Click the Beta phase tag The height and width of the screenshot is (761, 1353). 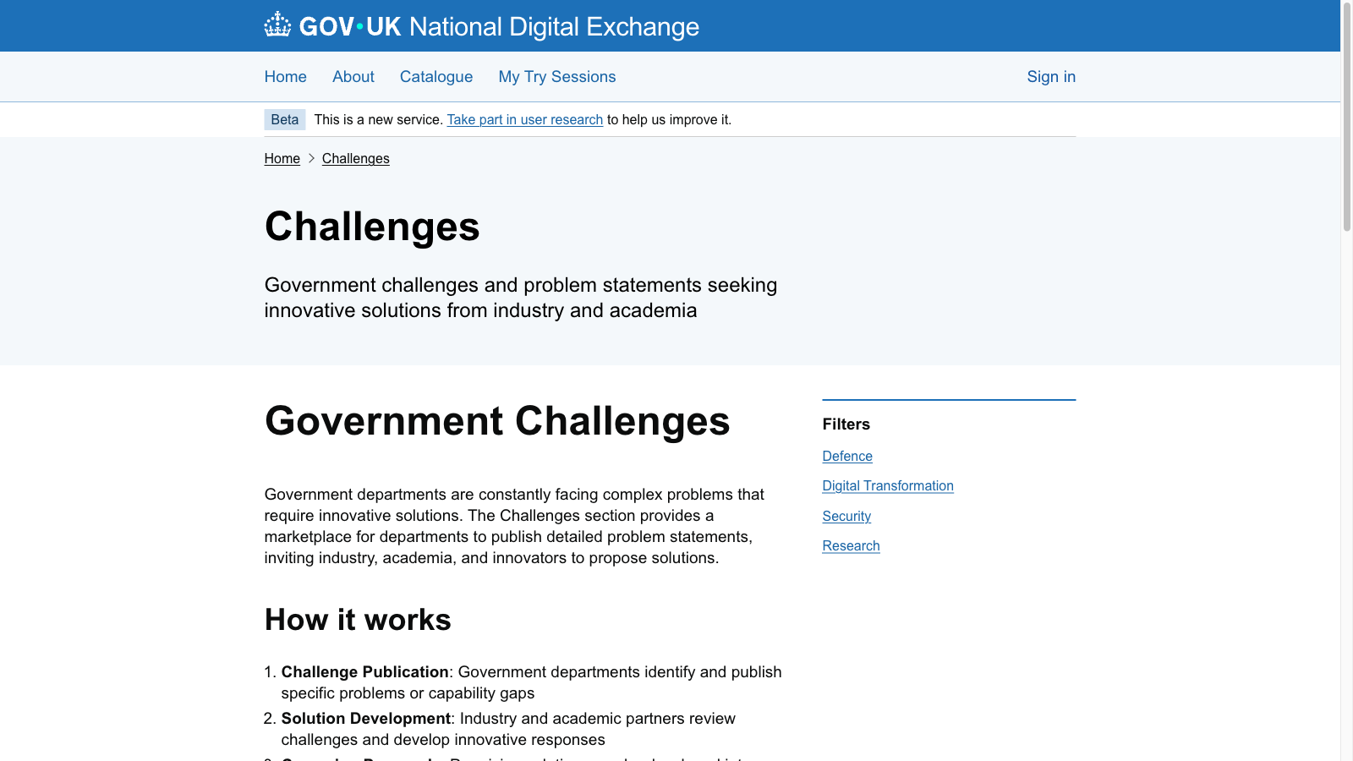point(285,119)
